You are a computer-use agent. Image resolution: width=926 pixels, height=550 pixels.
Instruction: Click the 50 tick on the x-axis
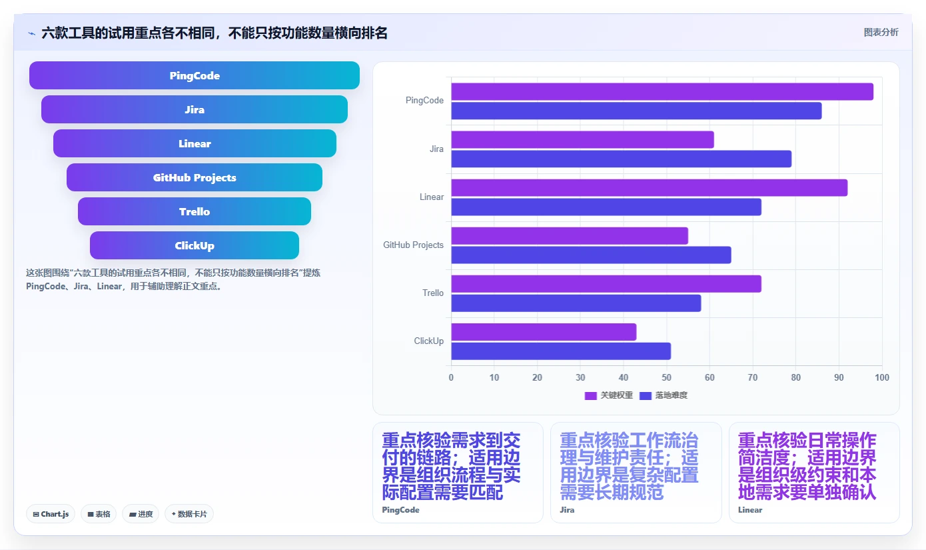667,377
